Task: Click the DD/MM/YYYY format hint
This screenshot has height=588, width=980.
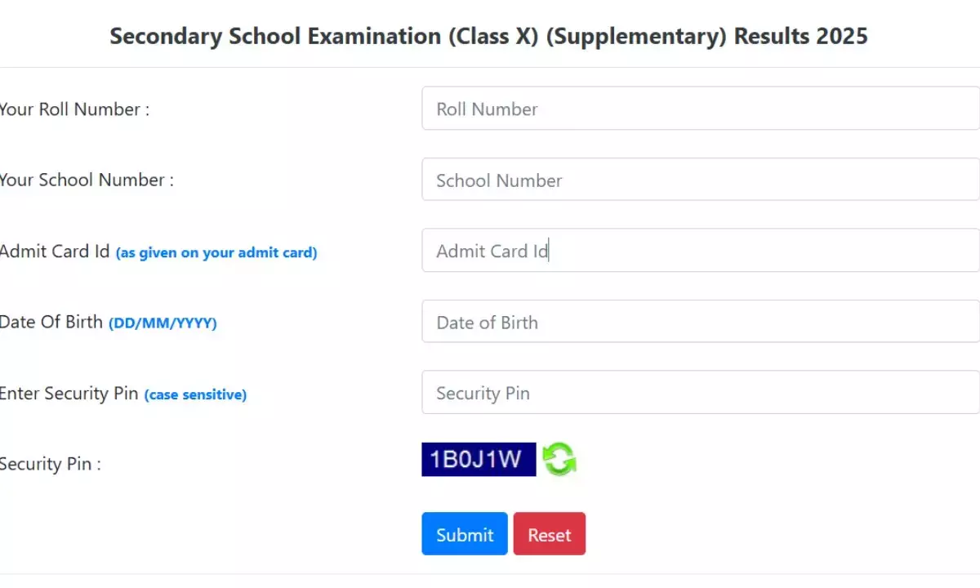Action: pos(162,323)
